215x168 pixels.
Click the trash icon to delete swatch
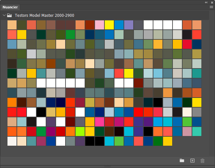[x=203, y=161]
